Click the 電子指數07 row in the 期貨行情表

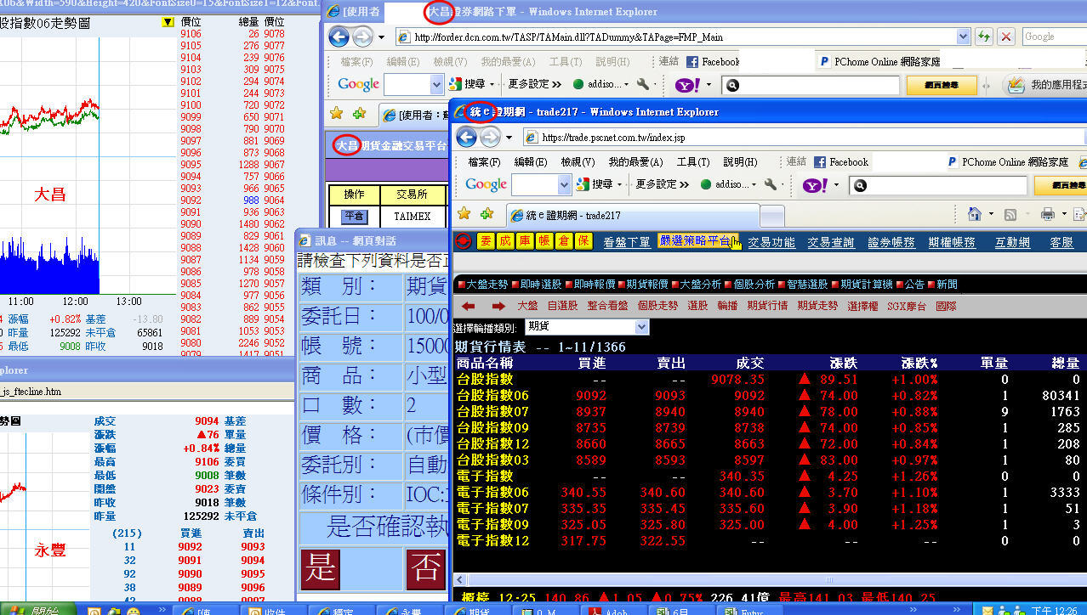768,509
